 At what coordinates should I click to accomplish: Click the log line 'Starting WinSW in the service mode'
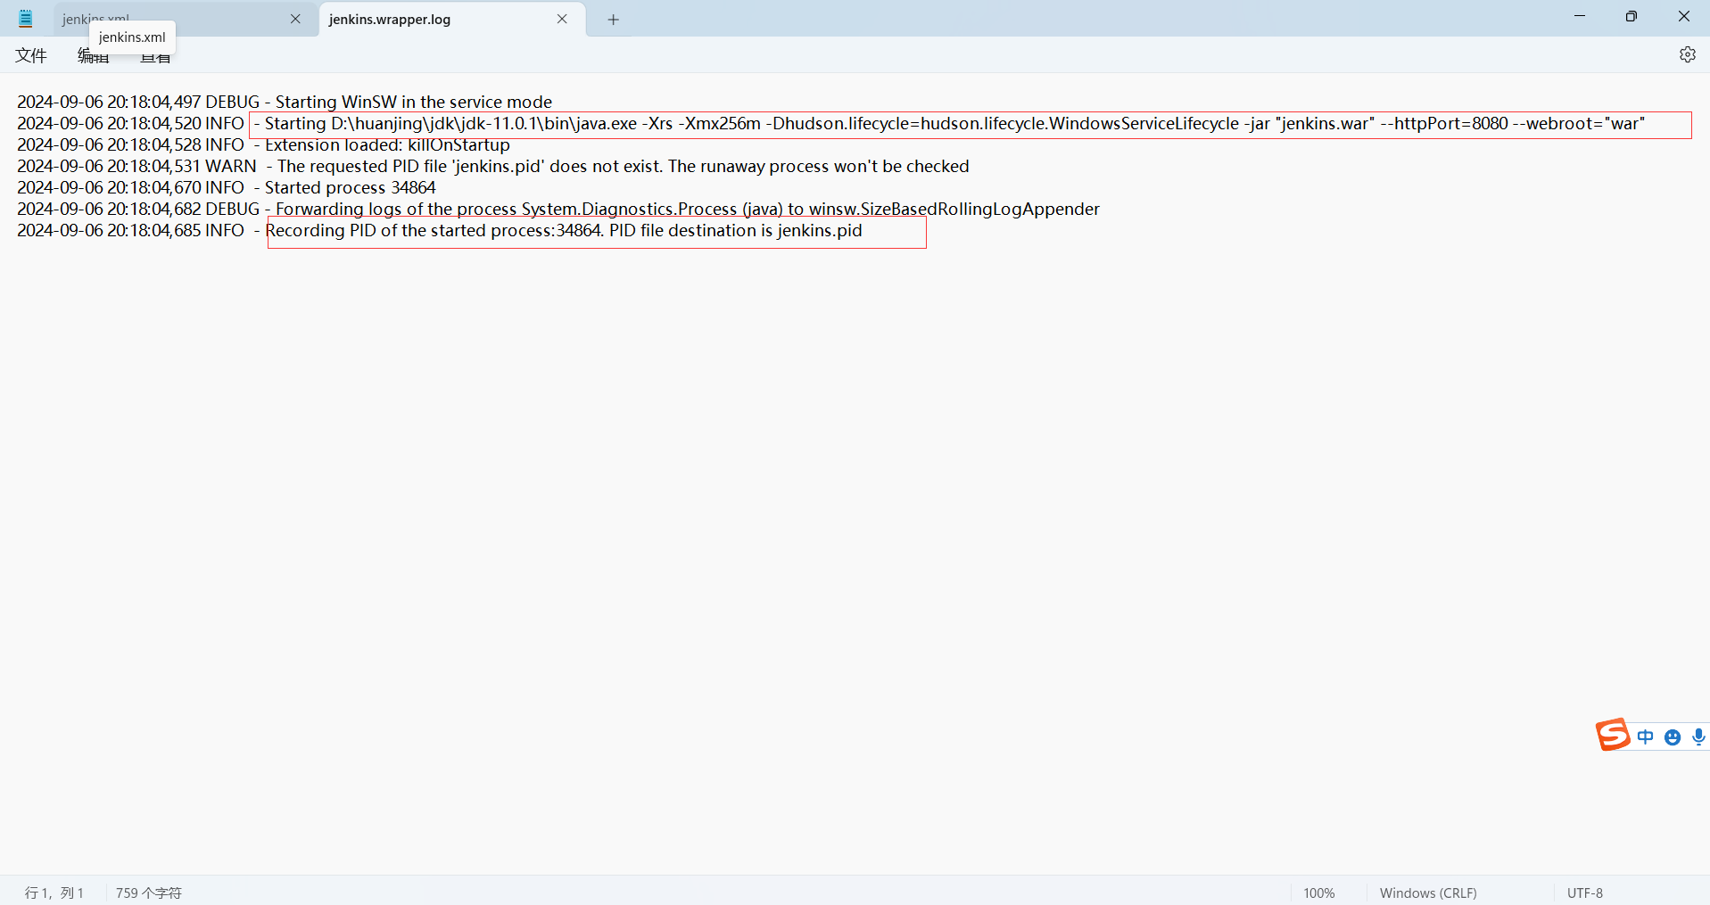285,102
